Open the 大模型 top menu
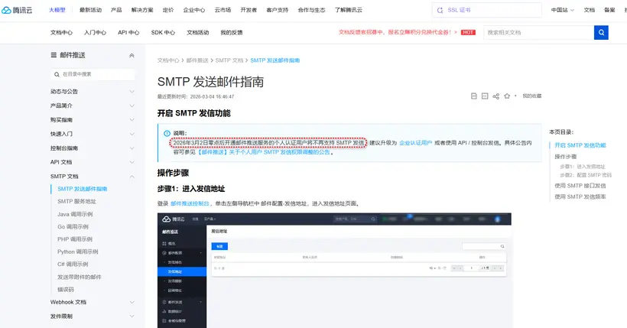Viewport: 627px width, 328px height. (57, 10)
